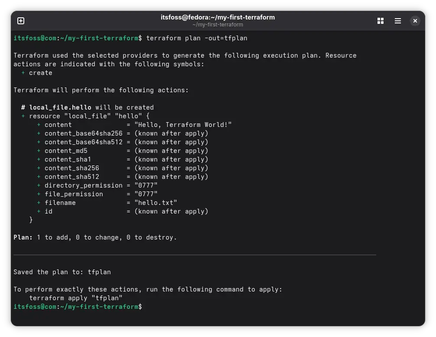Image resolution: width=436 pixels, height=337 pixels.
Task: Click the tab overview grid icon
Action: tap(380, 20)
